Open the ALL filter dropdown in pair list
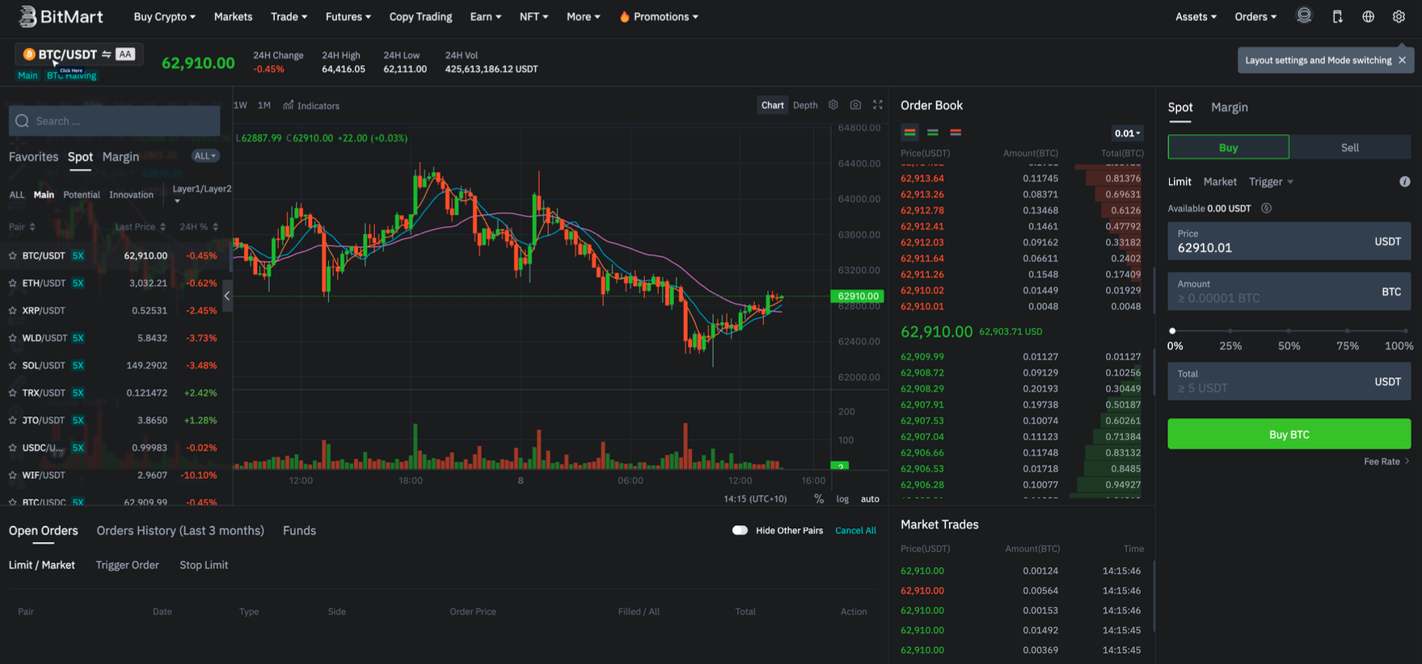 point(205,156)
